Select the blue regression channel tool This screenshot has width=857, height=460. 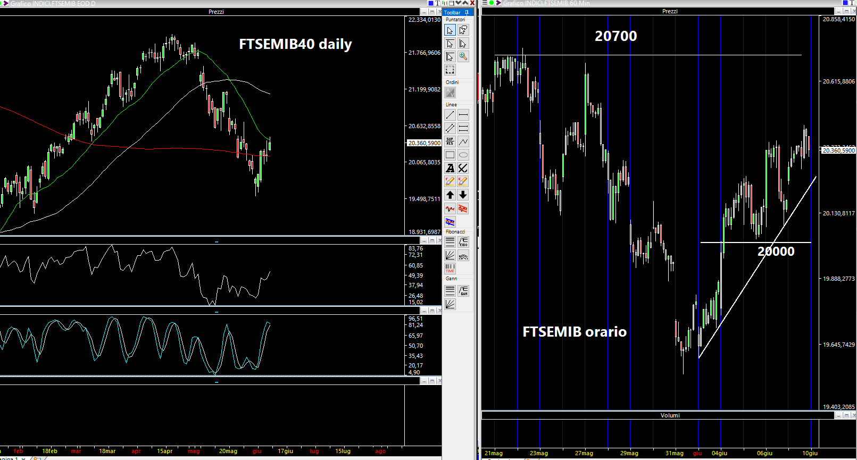click(450, 222)
